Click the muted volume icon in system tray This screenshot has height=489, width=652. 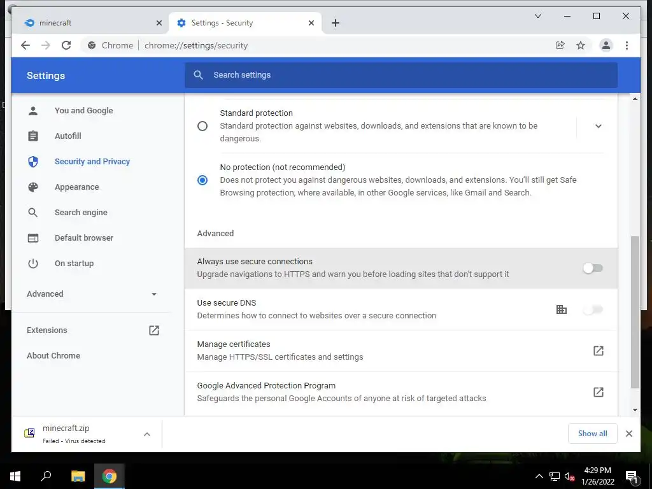click(x=570, y=476)
